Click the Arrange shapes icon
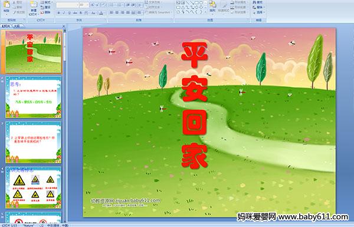Screen dimensions: 354x227 click(x=212, y=6)
